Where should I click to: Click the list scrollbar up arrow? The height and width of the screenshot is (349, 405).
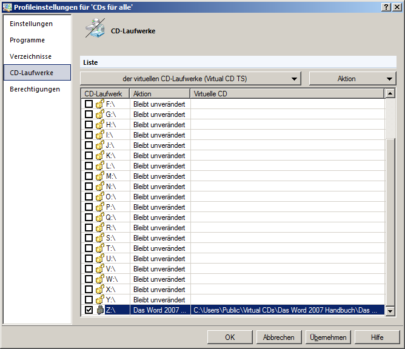click(x=390, y=94)
